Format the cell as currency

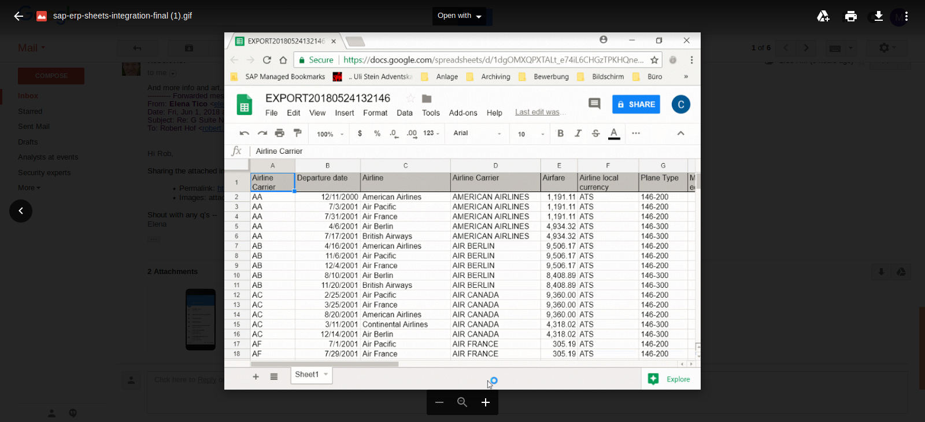pyautogui.click(x=360, y=134)
